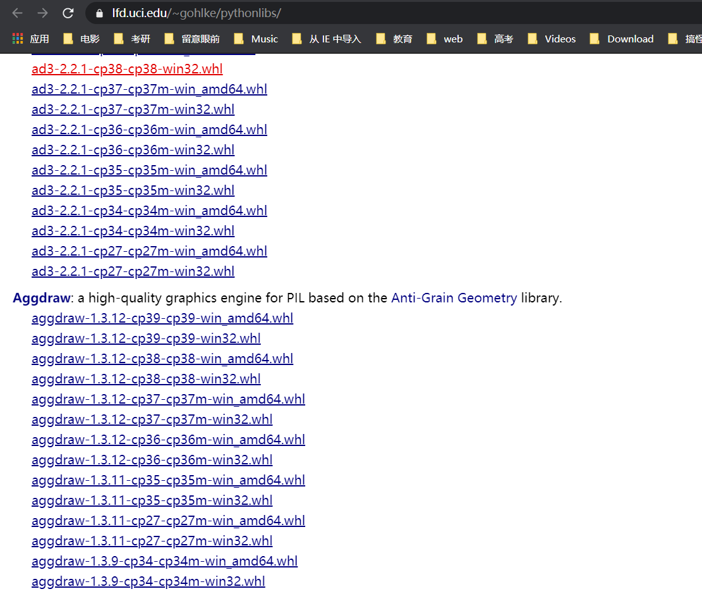Download aggdraw-1.3.12-cp37-cp37m-win32.whl
702x601 pixels.
[152, 419]
